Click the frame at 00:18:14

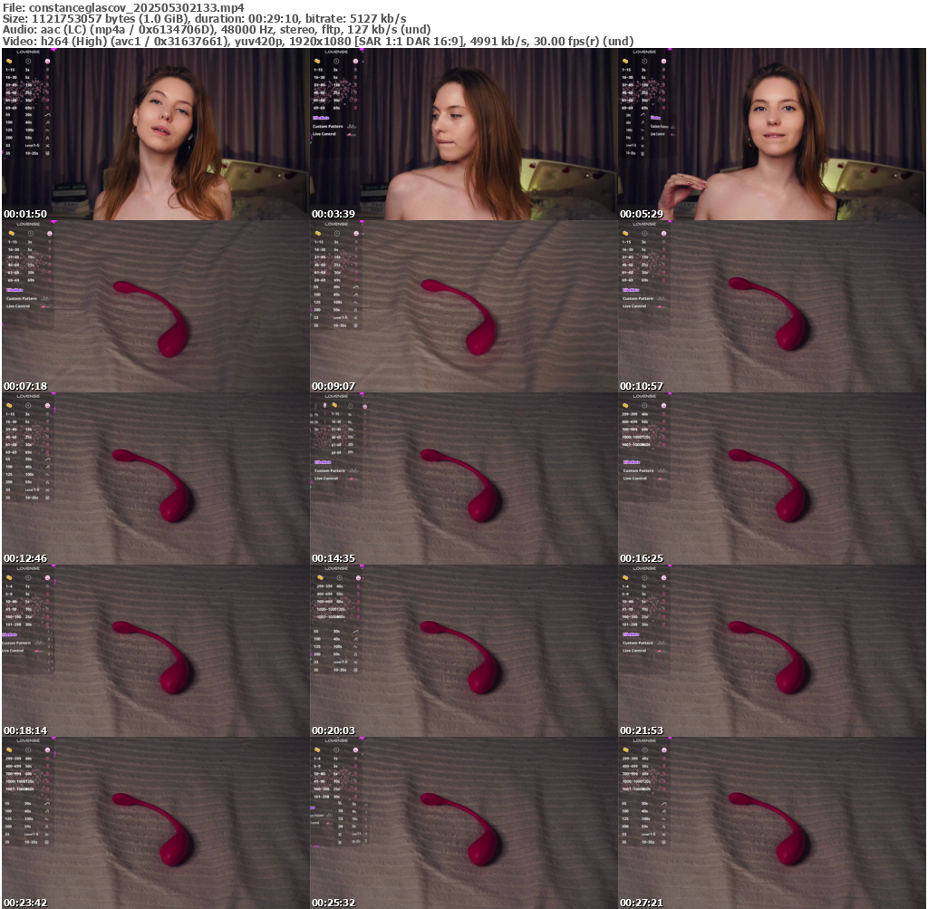(x=155, y=651)
